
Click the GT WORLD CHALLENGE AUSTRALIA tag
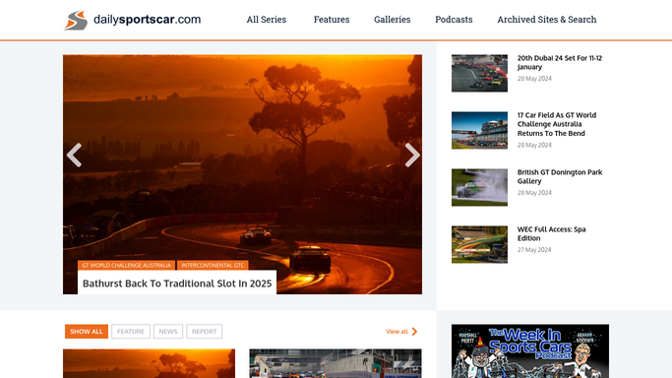(126, 265)
